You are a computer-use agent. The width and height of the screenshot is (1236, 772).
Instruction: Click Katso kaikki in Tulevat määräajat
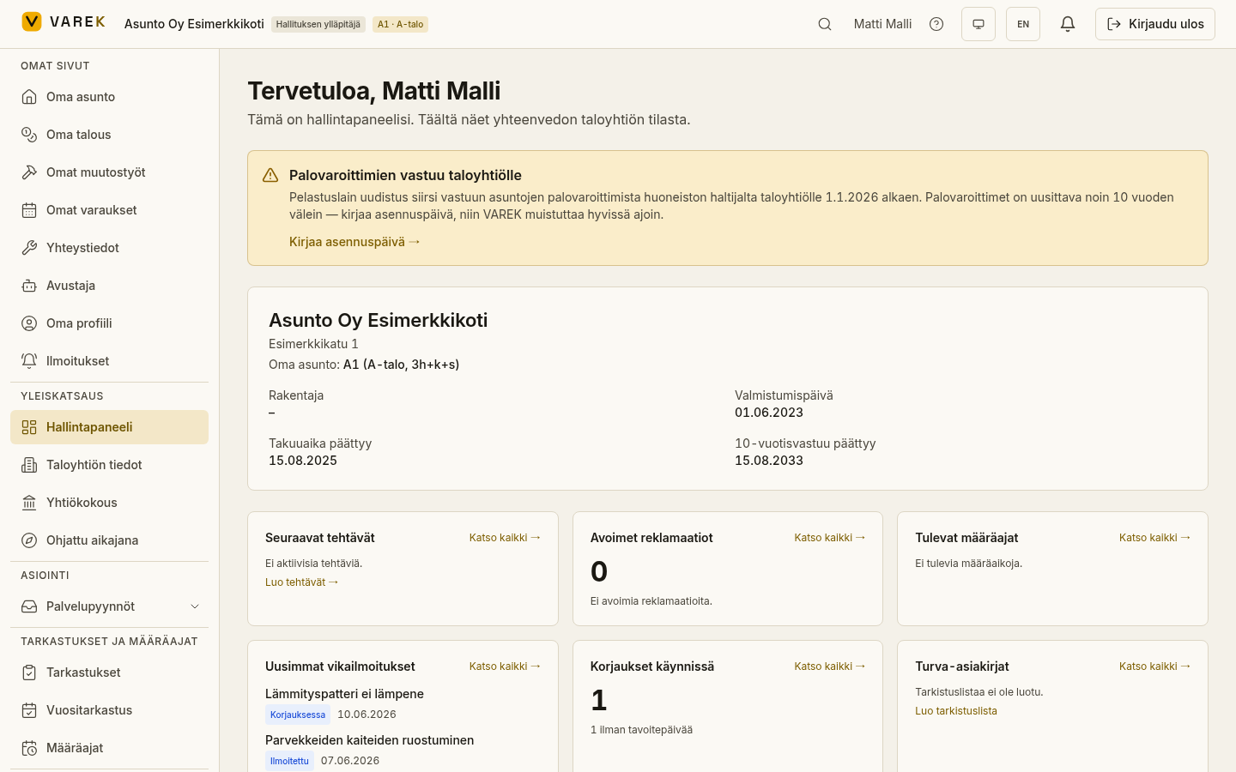click(x=1154, y=538)
